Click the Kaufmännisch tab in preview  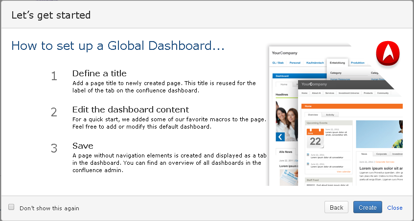315,63
